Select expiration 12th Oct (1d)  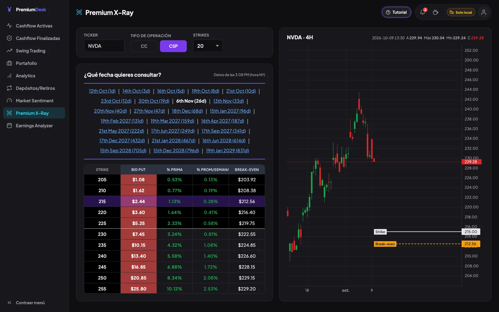click(x=102, y=91)
